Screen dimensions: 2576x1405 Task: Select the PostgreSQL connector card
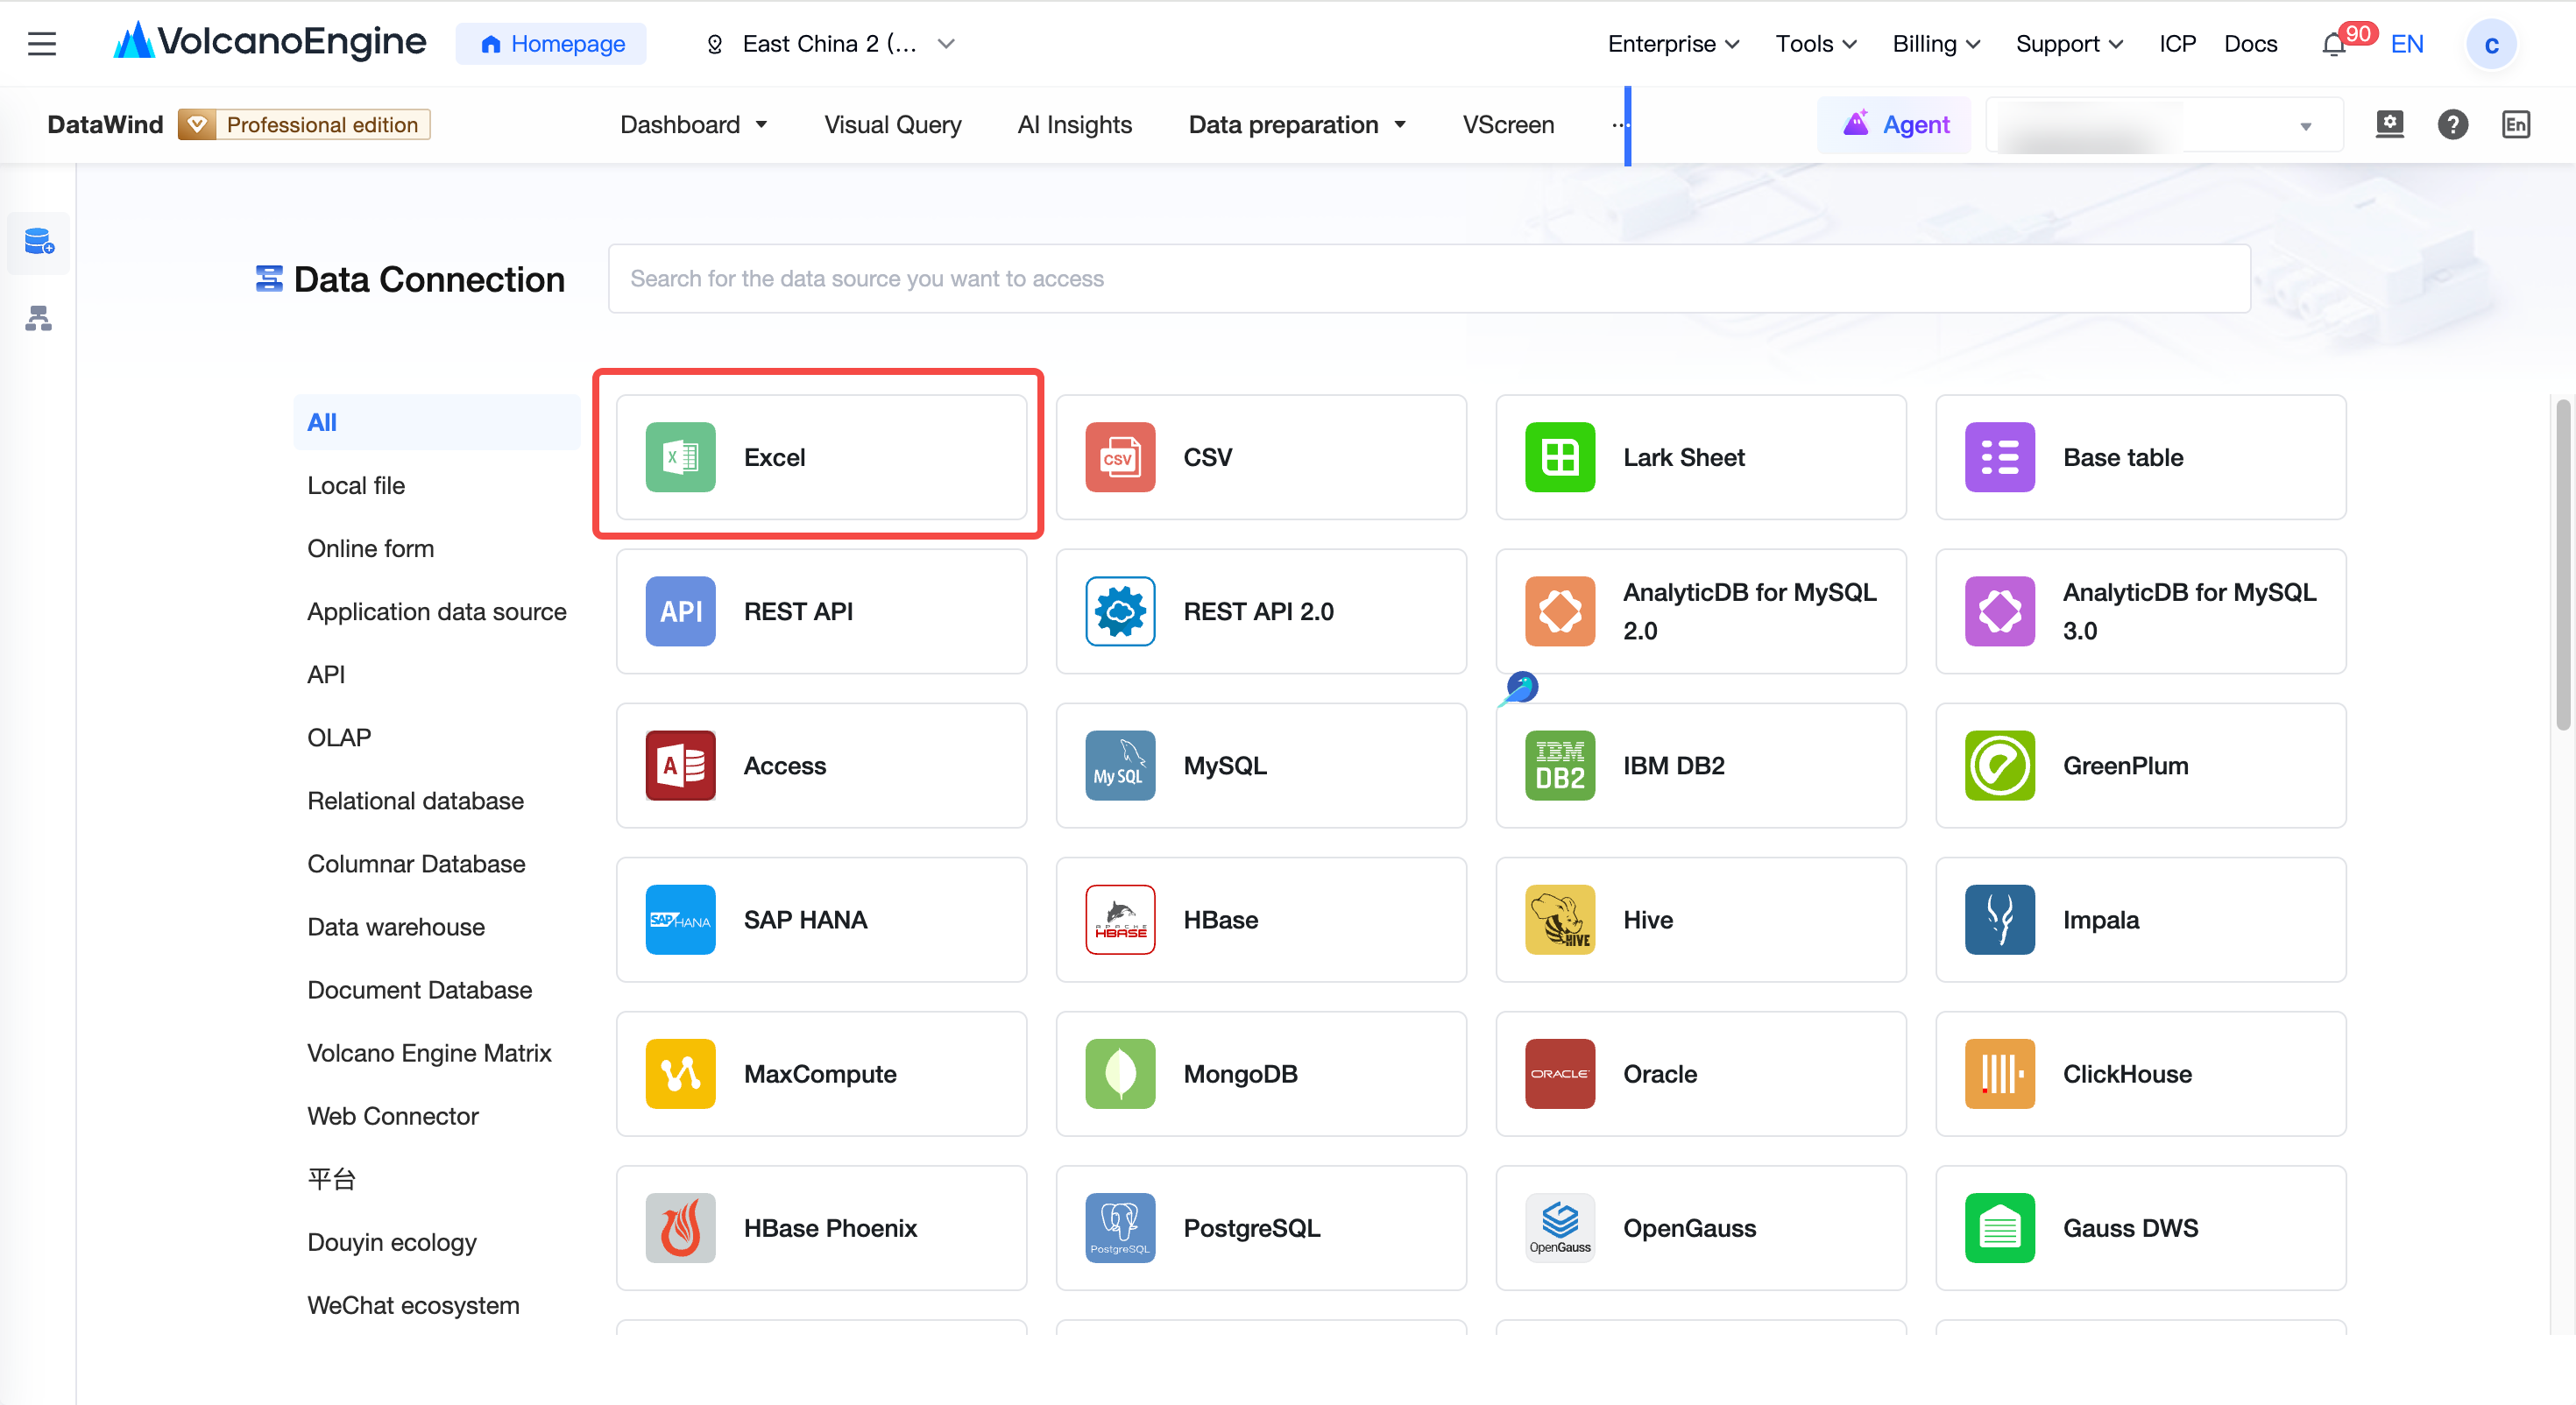pos(1261,1227)
